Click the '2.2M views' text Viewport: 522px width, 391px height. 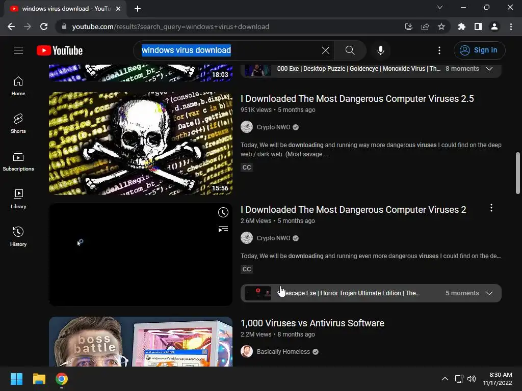pos(256,334)
